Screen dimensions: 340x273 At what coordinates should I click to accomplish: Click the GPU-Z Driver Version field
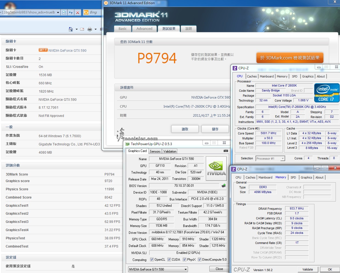(188, 232)
